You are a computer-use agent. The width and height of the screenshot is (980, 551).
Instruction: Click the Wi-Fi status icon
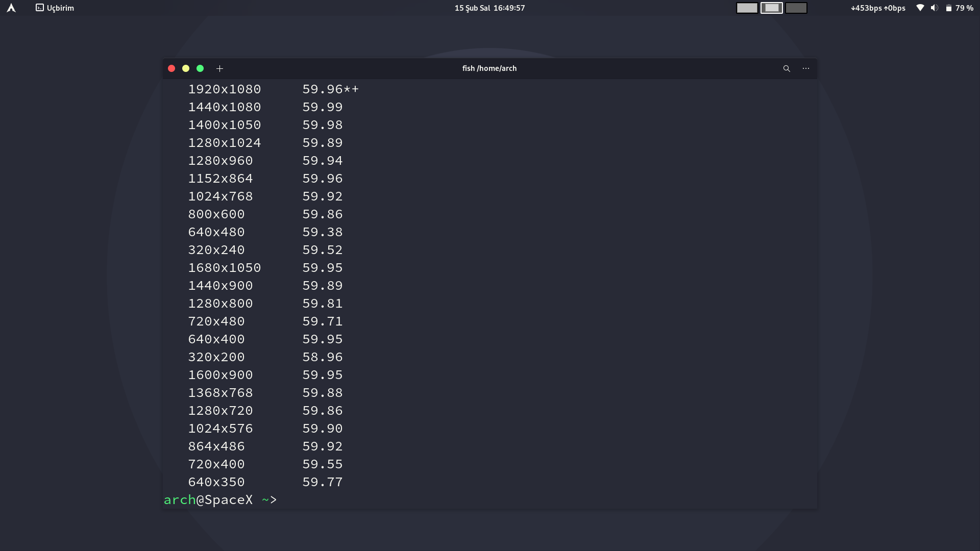(920, 8)
